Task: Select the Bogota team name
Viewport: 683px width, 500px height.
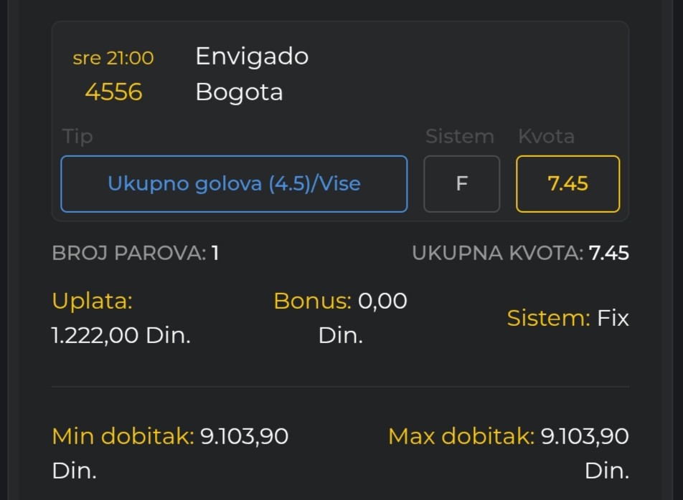Action: pos(239,92)
